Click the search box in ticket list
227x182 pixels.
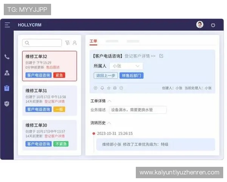42,43
